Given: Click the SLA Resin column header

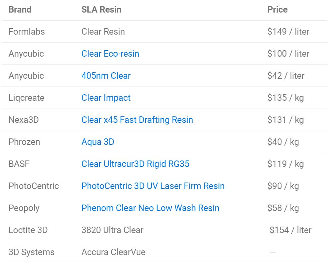Looking at the screenshot, I should [101, 9].
